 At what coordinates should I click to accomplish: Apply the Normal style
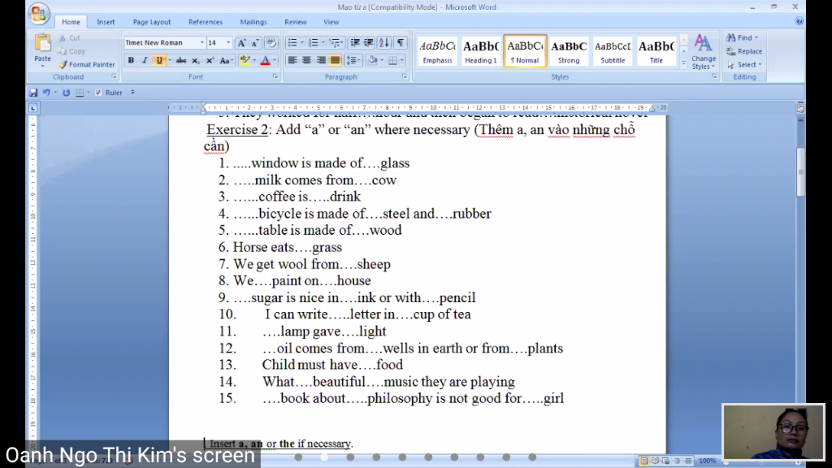[525, 51]
